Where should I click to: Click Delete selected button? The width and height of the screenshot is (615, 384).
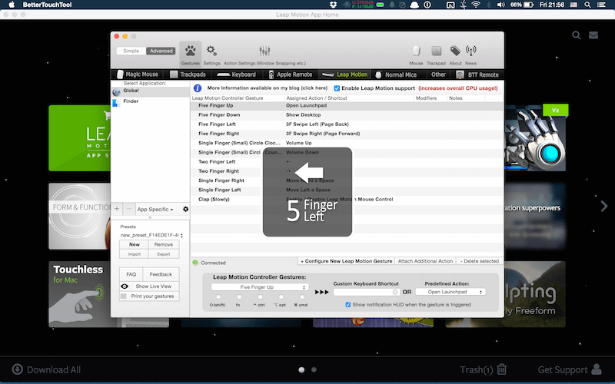coord(479,261)
